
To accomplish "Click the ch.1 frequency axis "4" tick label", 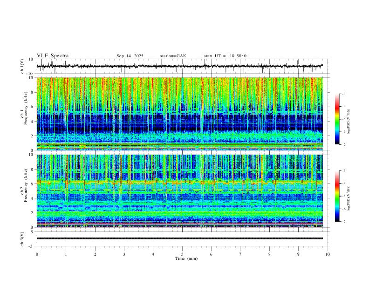I will pyautogui.click(x=33, y=121).
